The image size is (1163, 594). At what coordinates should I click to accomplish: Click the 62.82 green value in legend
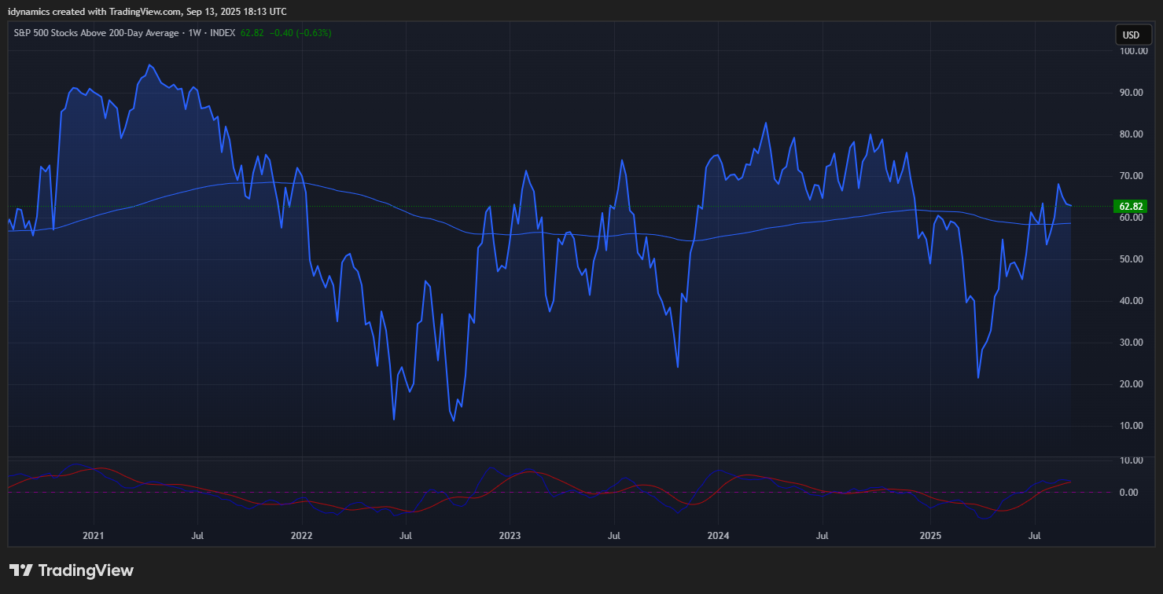tap(252, 33)
